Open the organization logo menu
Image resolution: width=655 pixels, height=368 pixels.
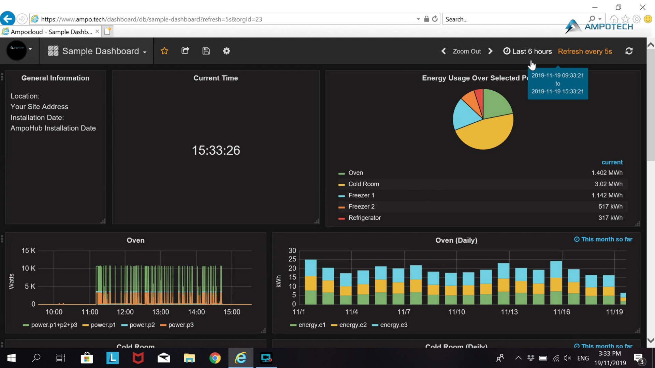19,50
